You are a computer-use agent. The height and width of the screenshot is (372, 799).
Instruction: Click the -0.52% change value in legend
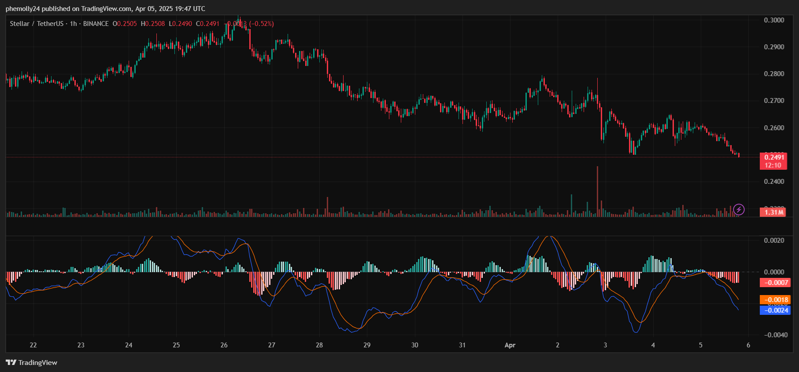262,24
